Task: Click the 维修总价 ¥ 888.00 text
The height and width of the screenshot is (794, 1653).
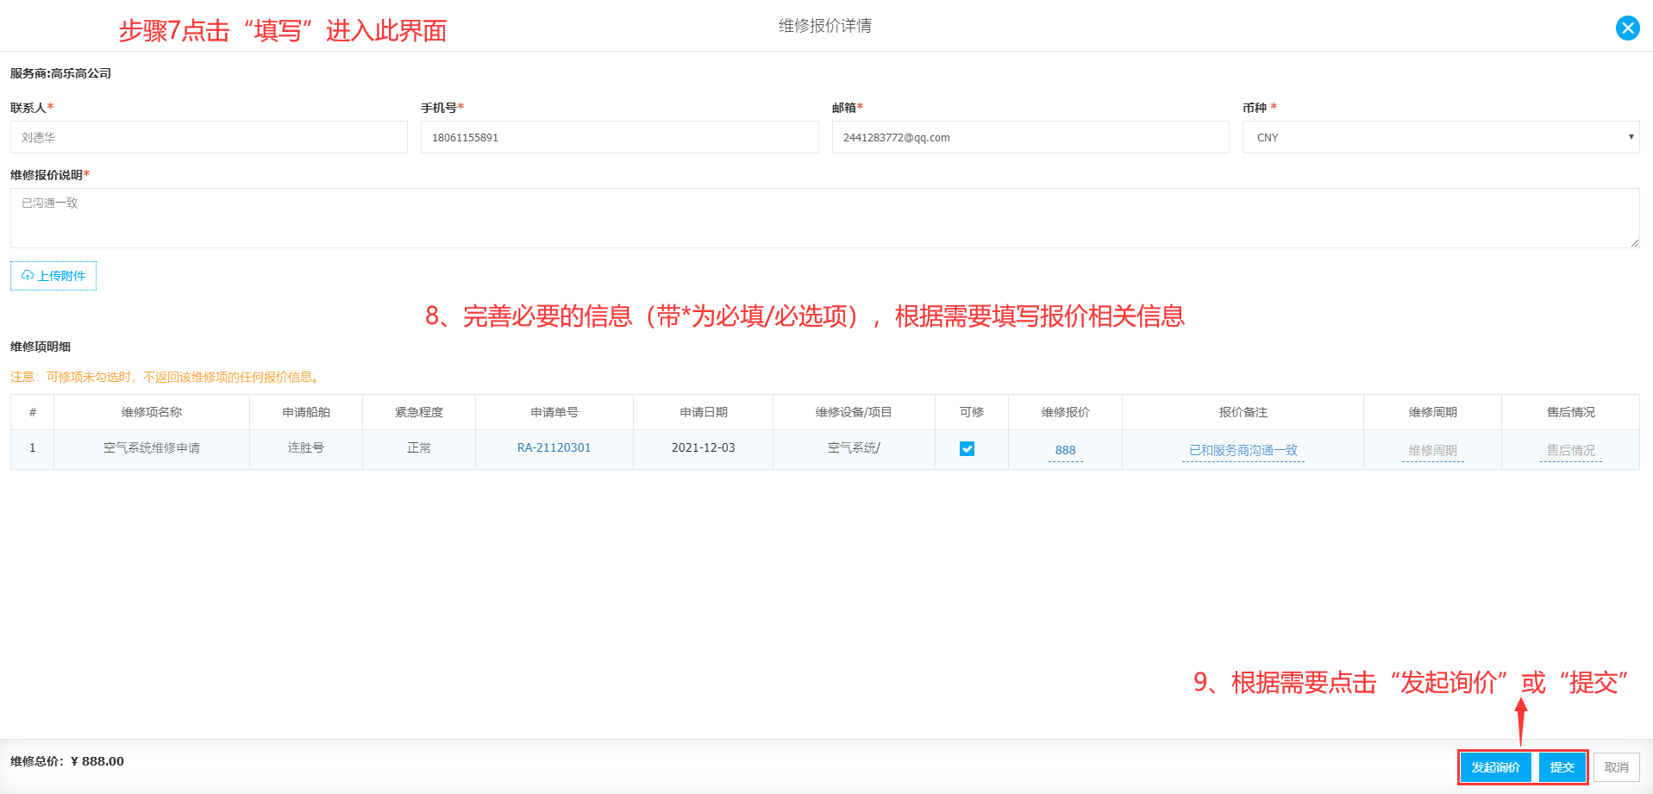Action: point(67,761)
